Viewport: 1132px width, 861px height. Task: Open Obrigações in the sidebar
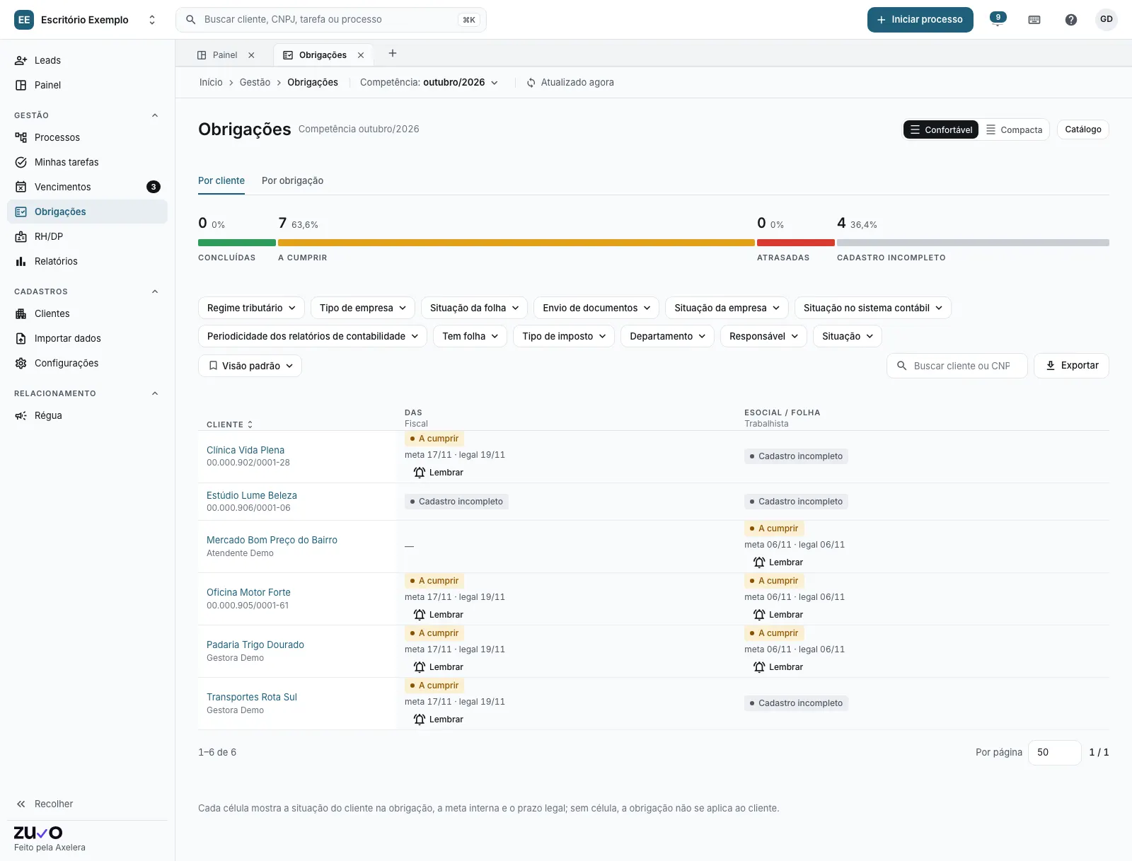coord(87,212)
